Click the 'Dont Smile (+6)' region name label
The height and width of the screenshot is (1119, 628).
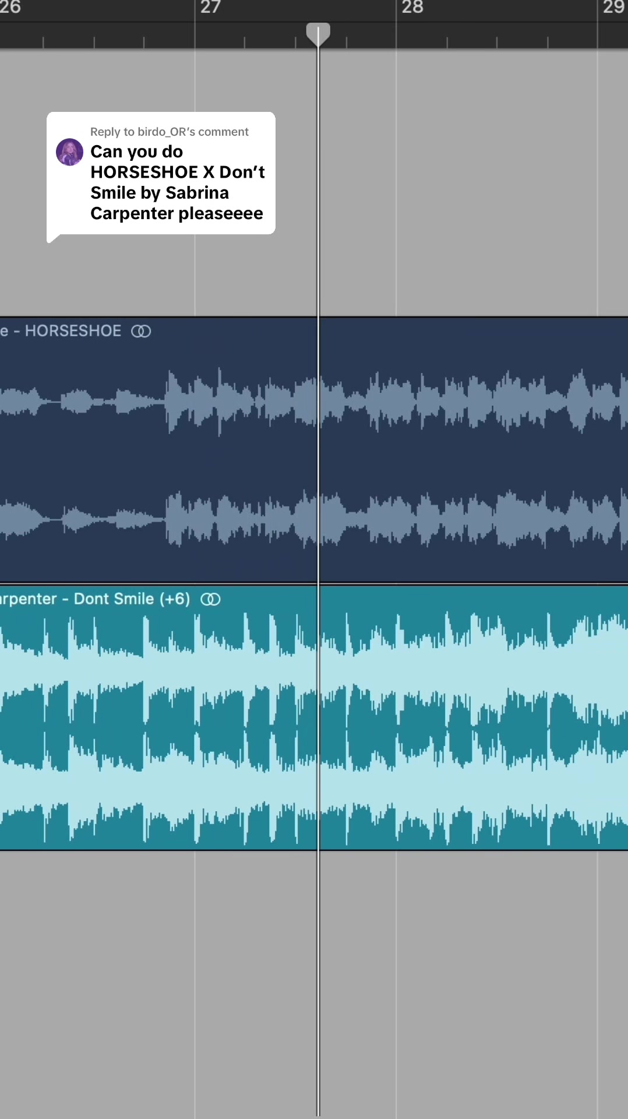point(95,599)
